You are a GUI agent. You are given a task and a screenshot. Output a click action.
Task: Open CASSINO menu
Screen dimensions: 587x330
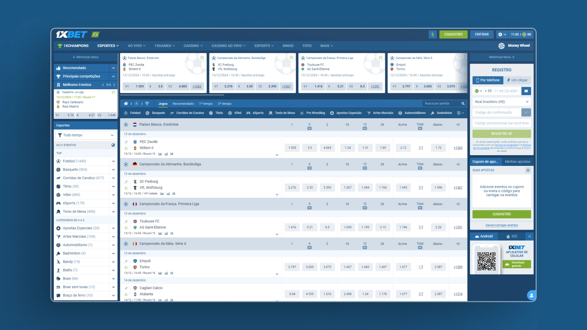point(193,46)
